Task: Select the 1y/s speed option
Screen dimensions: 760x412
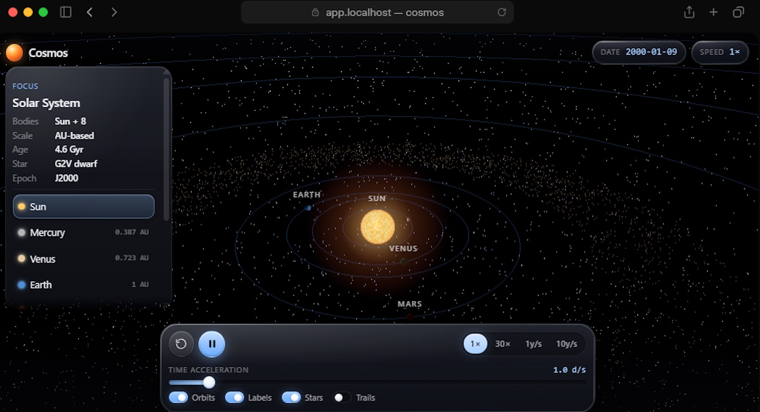Action: point(533,344)
